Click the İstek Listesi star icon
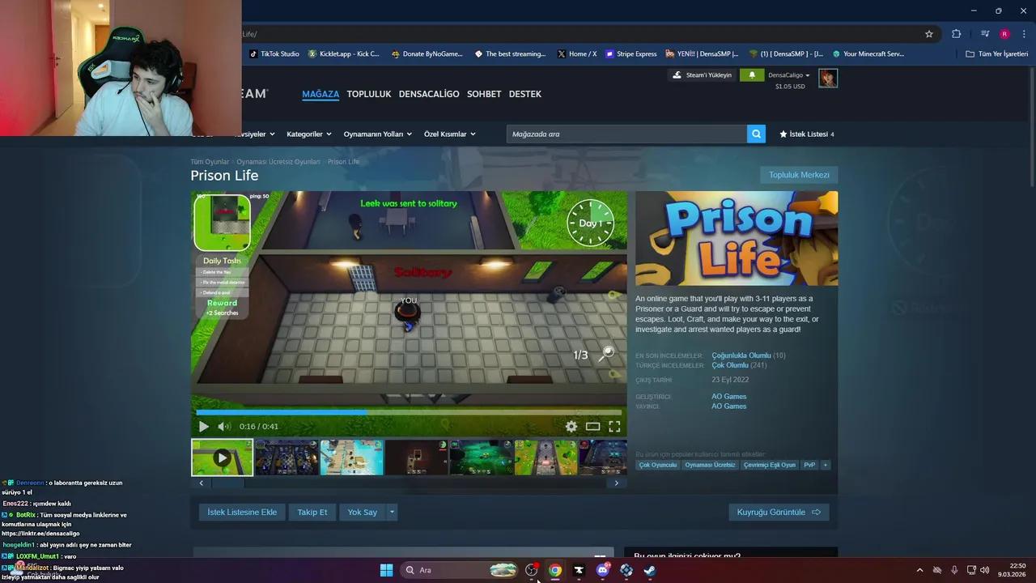This screenshot has height=583, width=1036. pyautogui.click(x=782, y=134)
